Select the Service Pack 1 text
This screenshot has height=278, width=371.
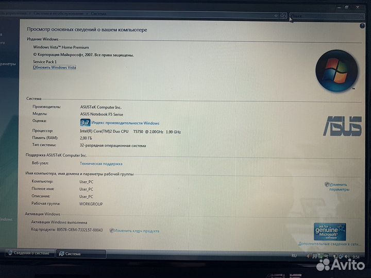coord(45,62)
